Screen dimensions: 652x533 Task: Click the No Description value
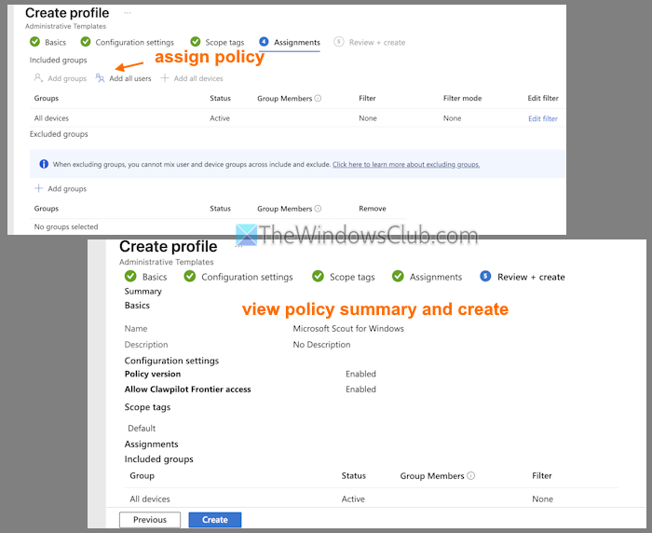[x=321, y=345]
